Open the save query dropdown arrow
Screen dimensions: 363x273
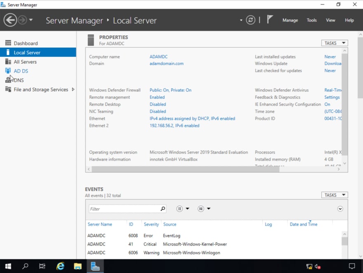(x=209, y=208)
